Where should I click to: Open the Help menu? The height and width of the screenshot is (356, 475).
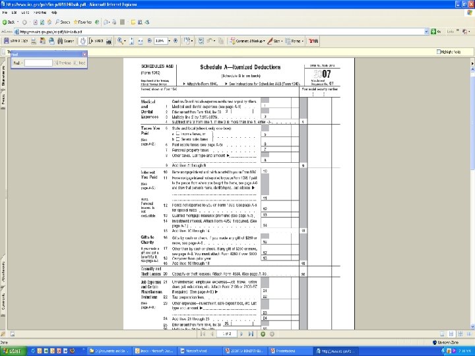tap(54, 13)
